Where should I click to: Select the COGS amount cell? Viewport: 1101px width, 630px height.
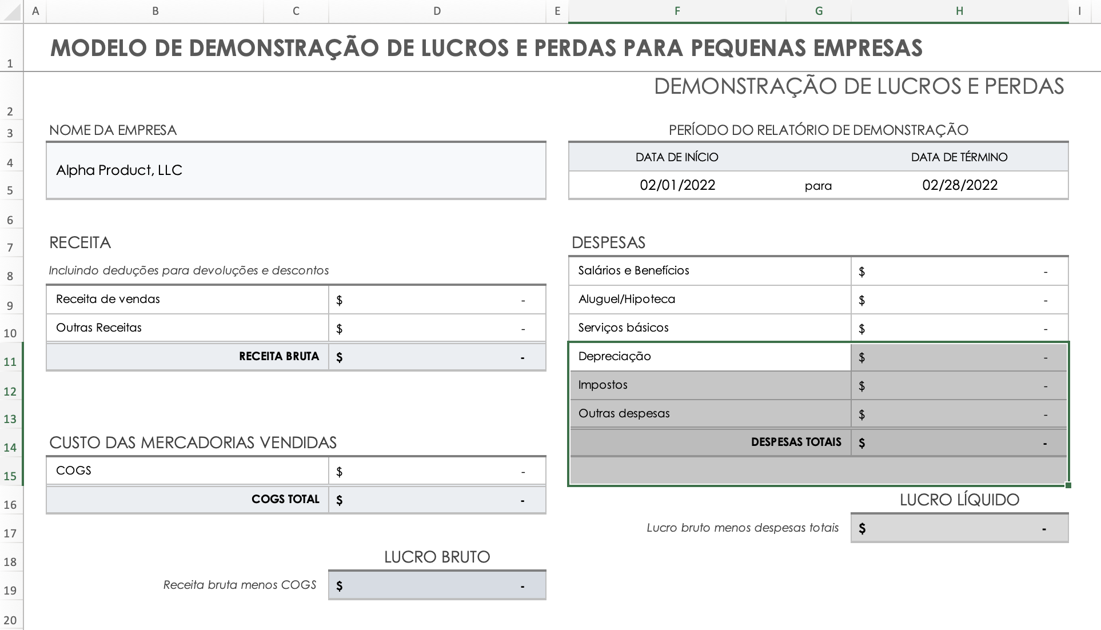pos(437,471)
